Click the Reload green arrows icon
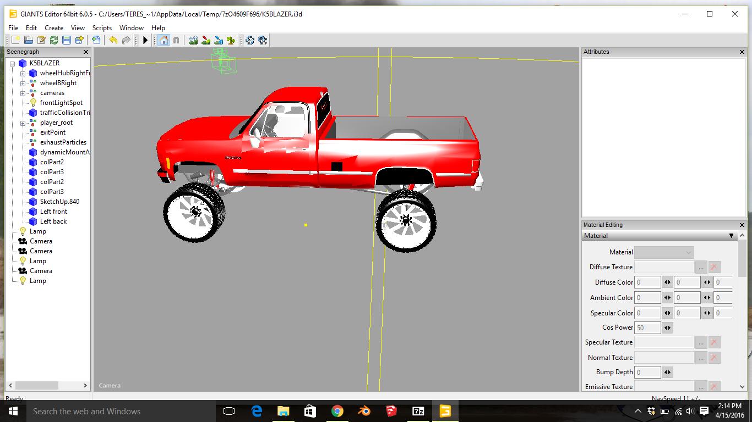 [54, 40]
